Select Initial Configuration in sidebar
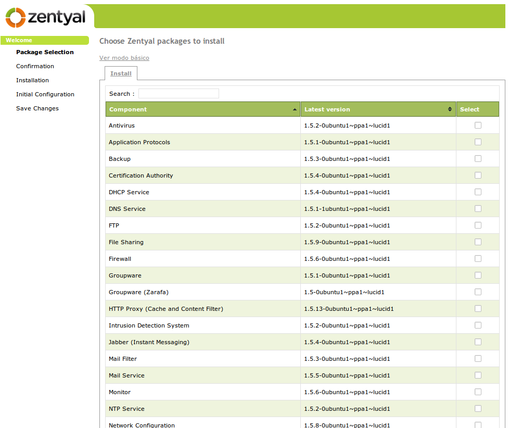The height and width of the screenshot is (428, 509). (x=45, y=94)
